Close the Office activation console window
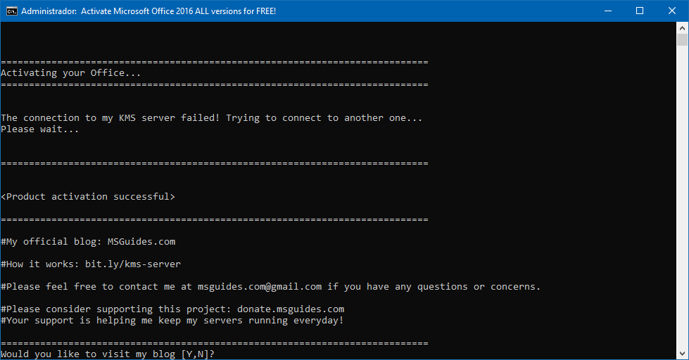This screenshot has width=689, height=360. click(672, 11)
